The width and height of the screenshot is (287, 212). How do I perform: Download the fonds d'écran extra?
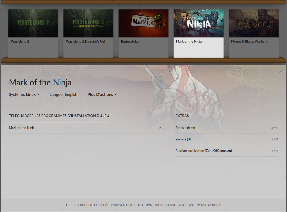[x=227, y=128]
